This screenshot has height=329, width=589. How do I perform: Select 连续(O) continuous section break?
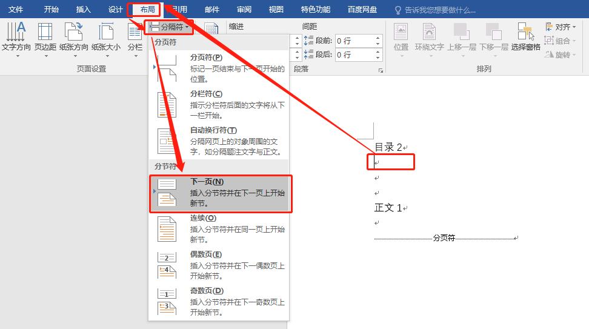coord(219,228)
